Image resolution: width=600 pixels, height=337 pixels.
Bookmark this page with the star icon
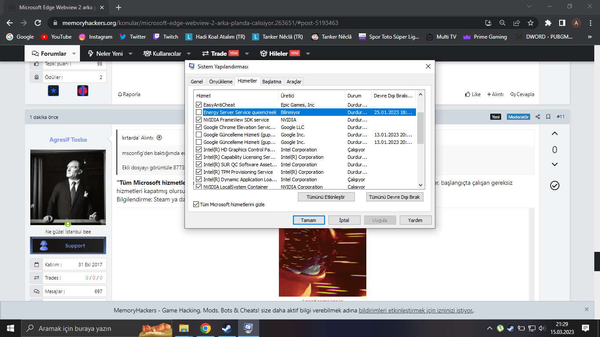(x=531, y=23)
